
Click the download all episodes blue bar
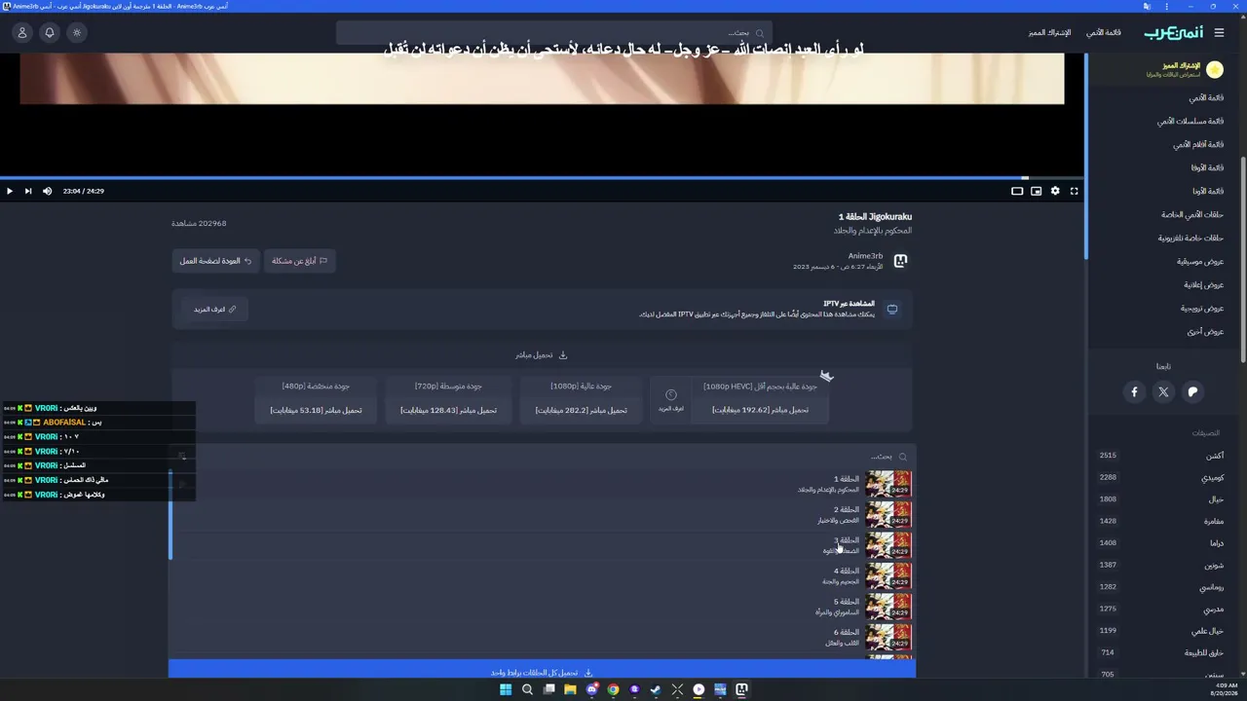[542, 672]
